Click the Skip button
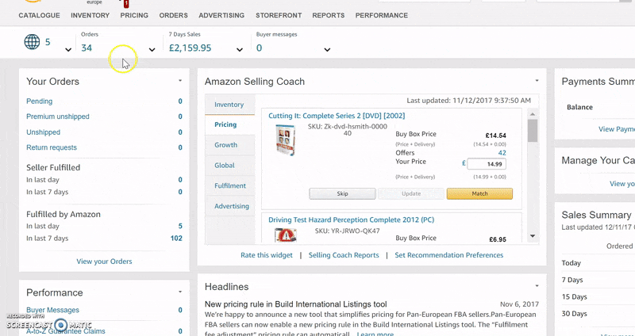Image resolution: width=635 pixels, height=336 pixels. (x=342, y=193)
